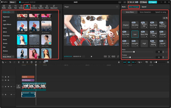
Task: Adjust the timeline zoom slider
Action: pyautogui.click(x=156, y=62)
